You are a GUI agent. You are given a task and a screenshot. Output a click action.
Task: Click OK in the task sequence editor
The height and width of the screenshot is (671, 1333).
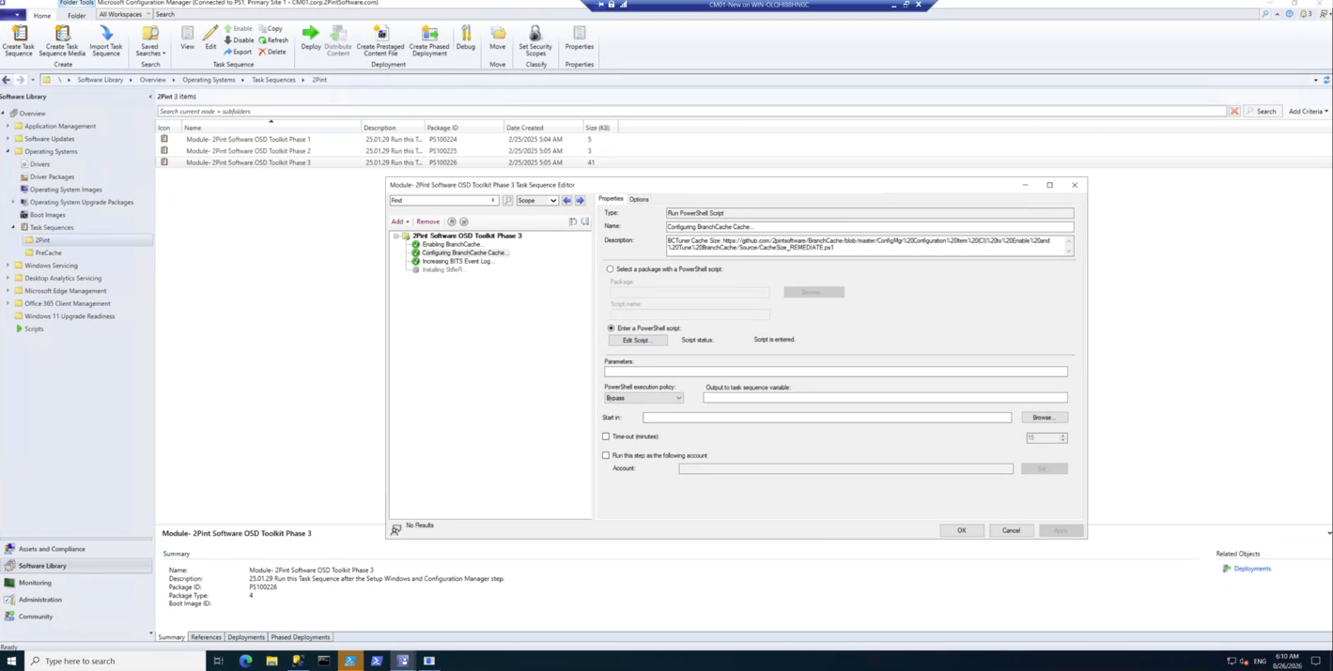click(961, 530)
